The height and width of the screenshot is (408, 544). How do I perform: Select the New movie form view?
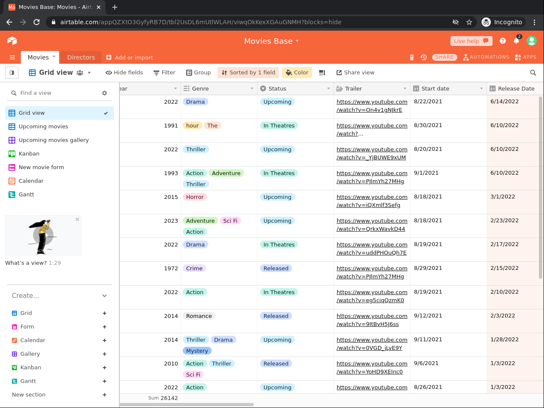click(x=59, y=167)
